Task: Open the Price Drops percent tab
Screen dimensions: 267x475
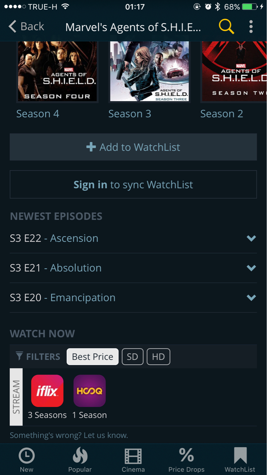Action: click(x=186, y=459)
